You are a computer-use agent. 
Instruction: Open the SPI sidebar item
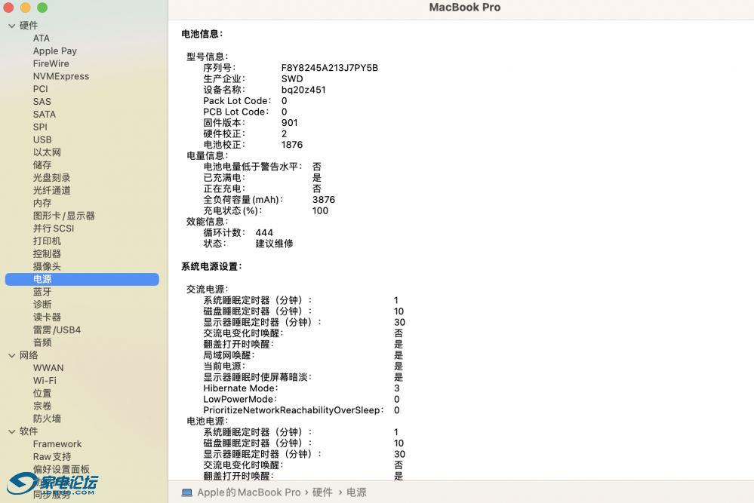coord(40,127)
